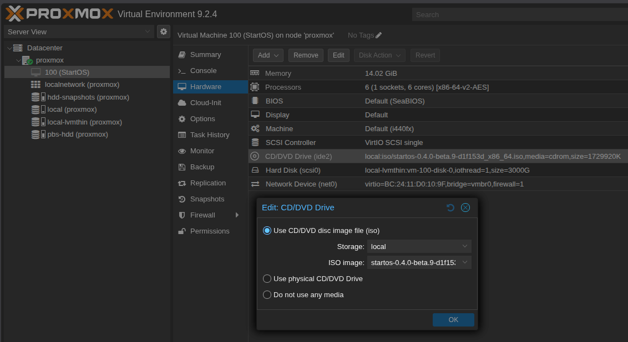This screenshot has height=342, width=628.
Task: Click OK in the CD/DVD dialog
Action: tap(453, 320)
